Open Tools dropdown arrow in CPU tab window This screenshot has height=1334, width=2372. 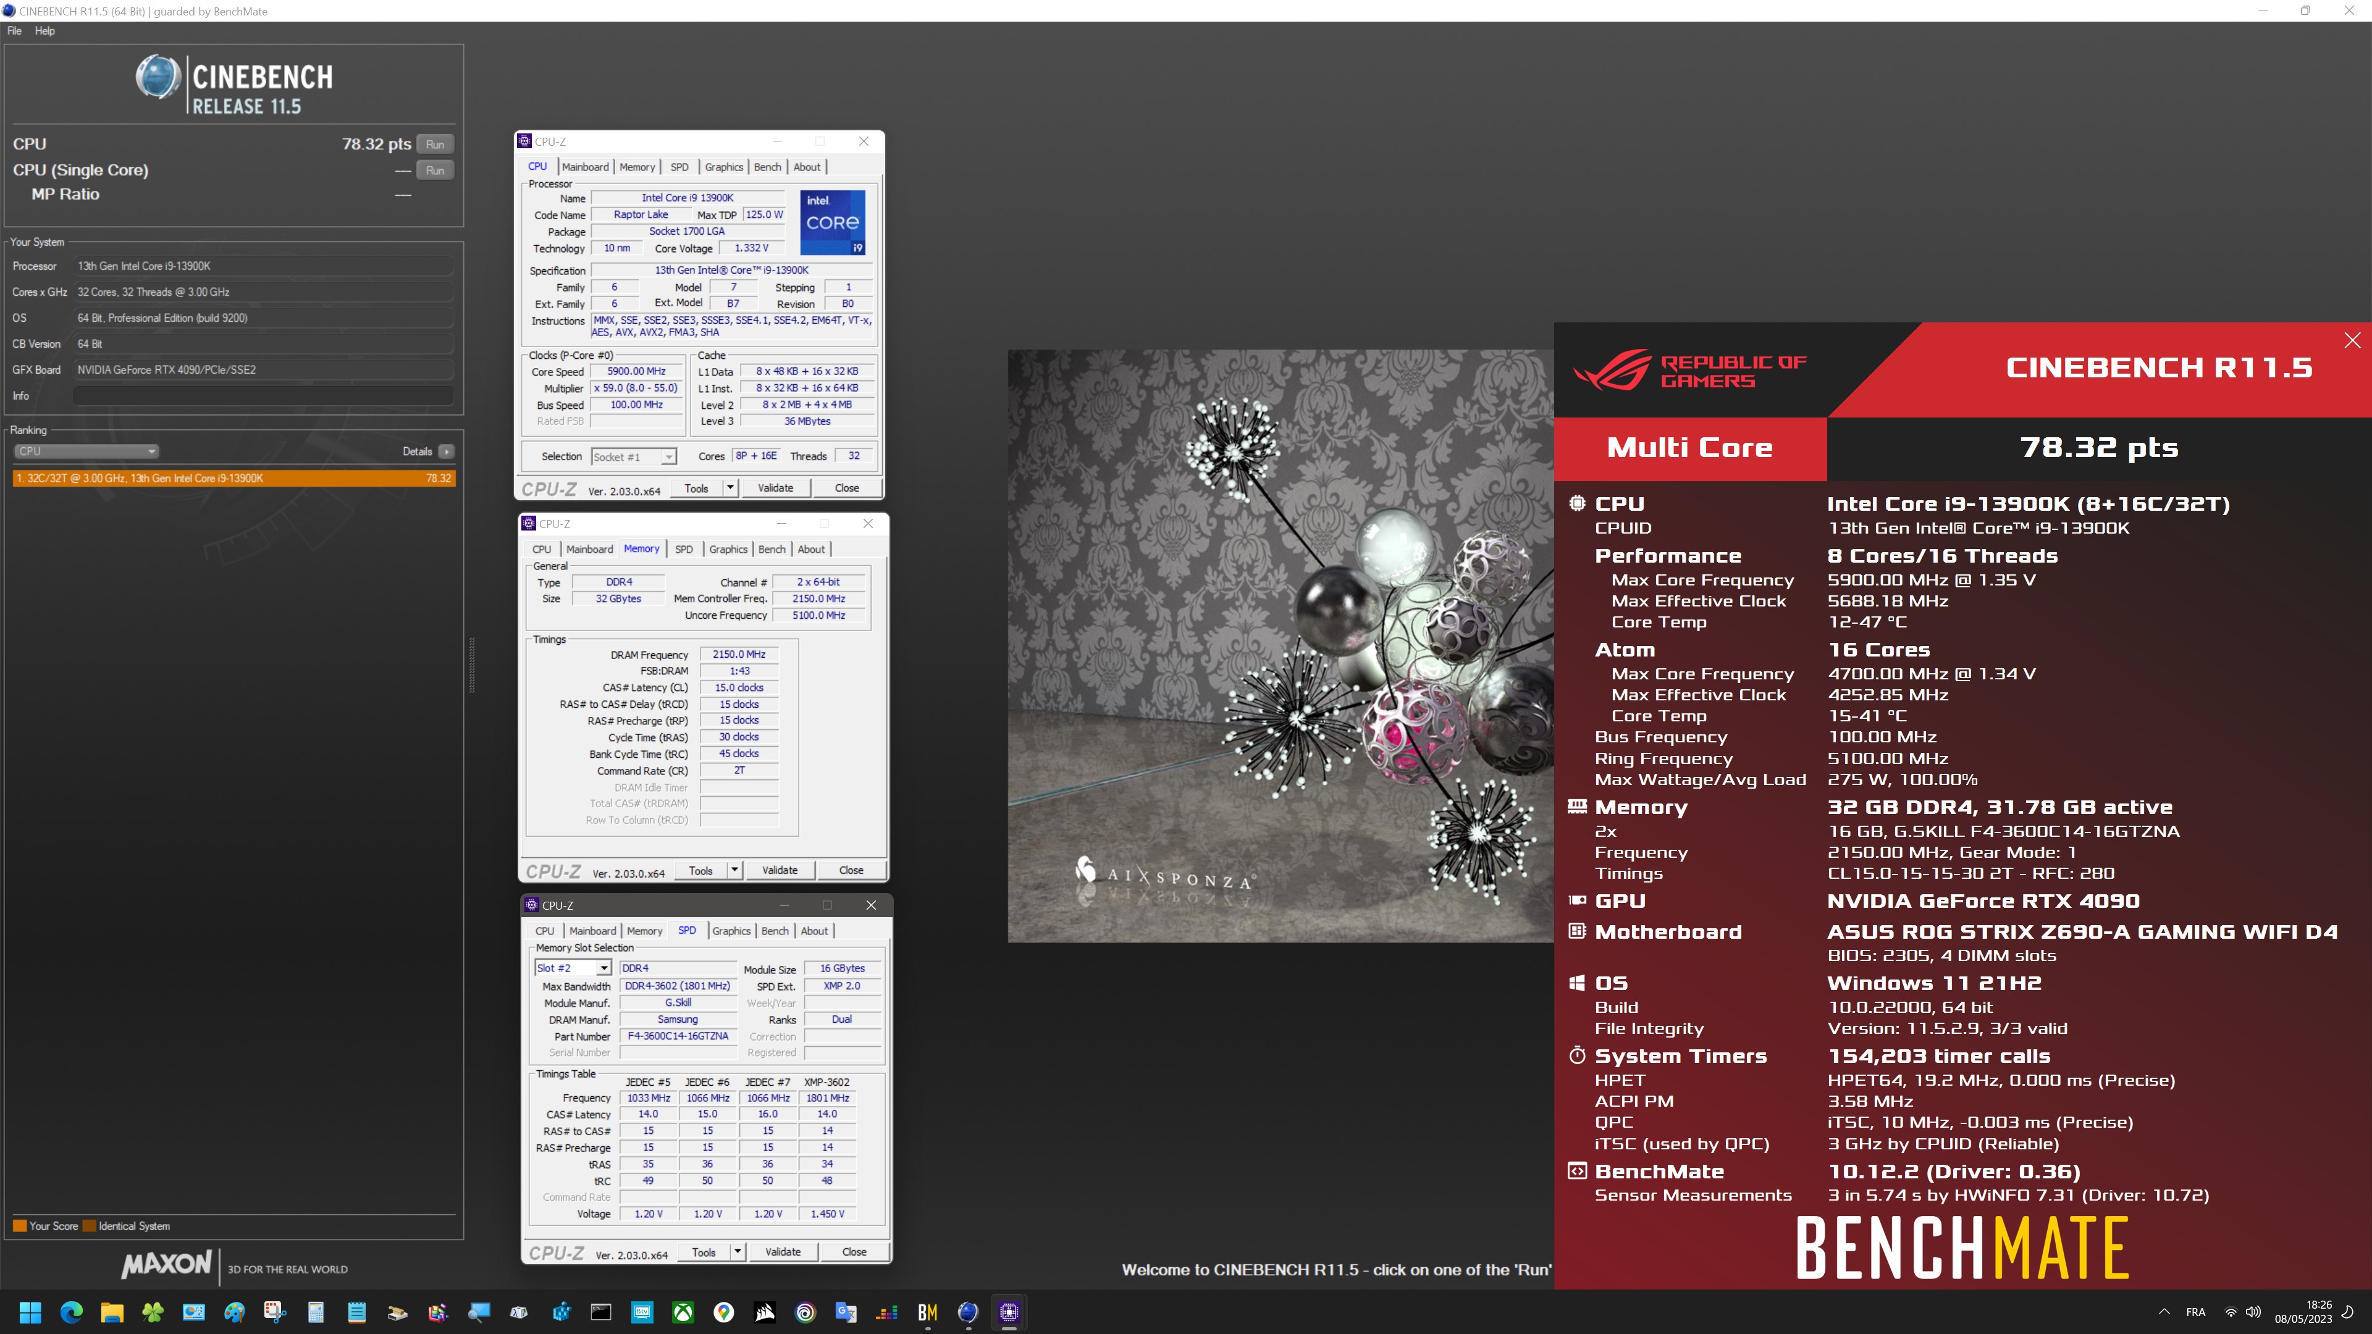point(730,488)
